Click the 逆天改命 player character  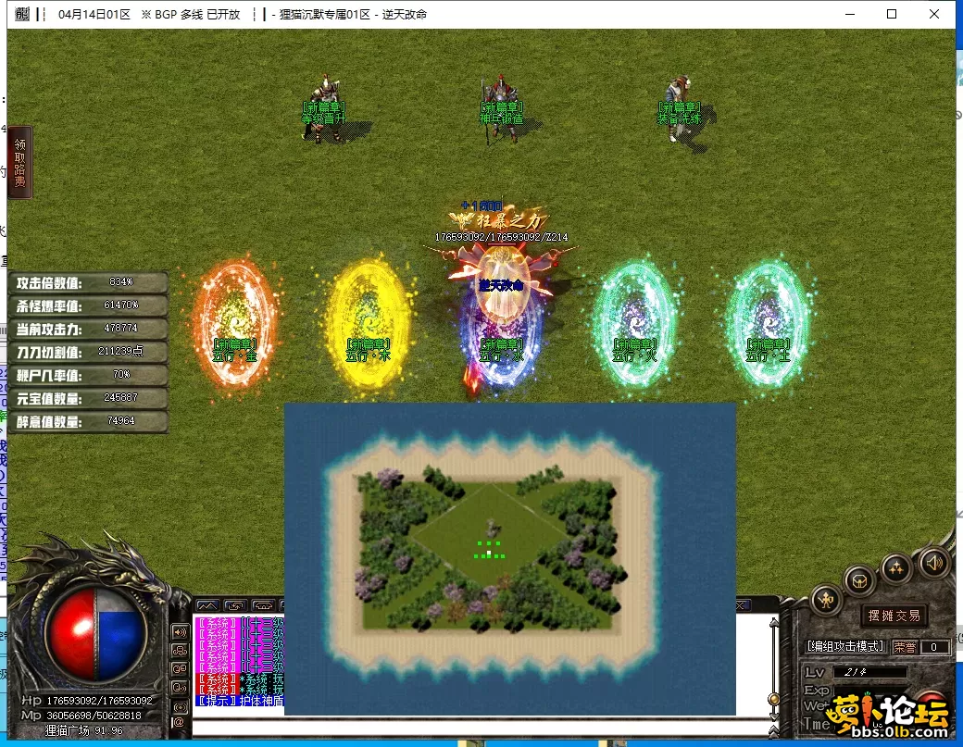[x=503, y=282]
